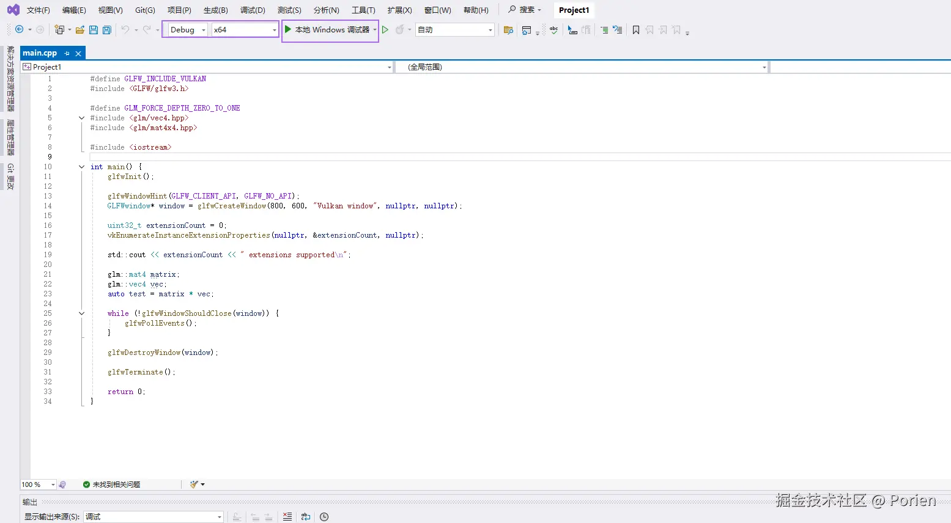Viewport: 951px width, 523px height.
Task: Click the Find in Files icon
Action: click(508, 30)
